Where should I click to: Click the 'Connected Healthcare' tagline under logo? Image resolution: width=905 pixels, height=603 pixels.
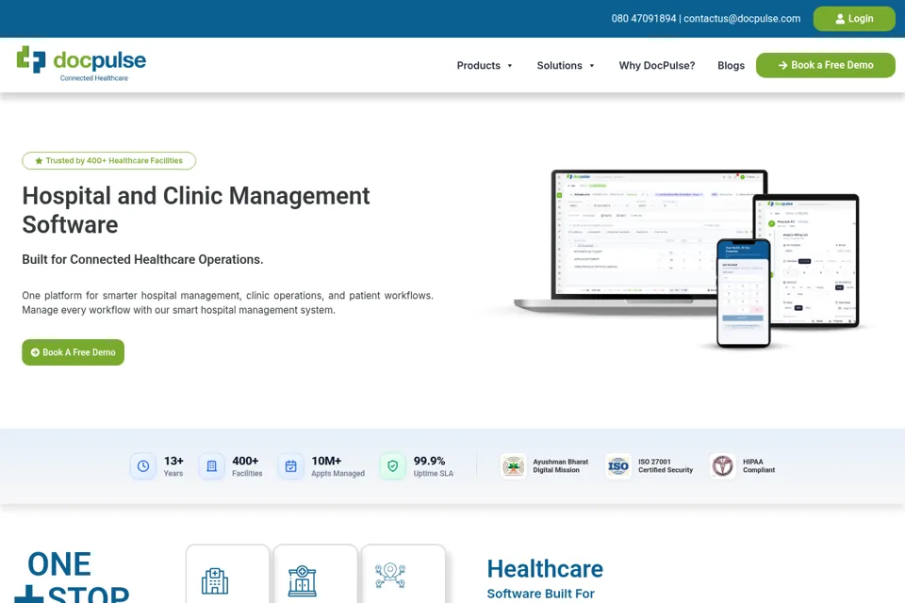coord(94,78)
